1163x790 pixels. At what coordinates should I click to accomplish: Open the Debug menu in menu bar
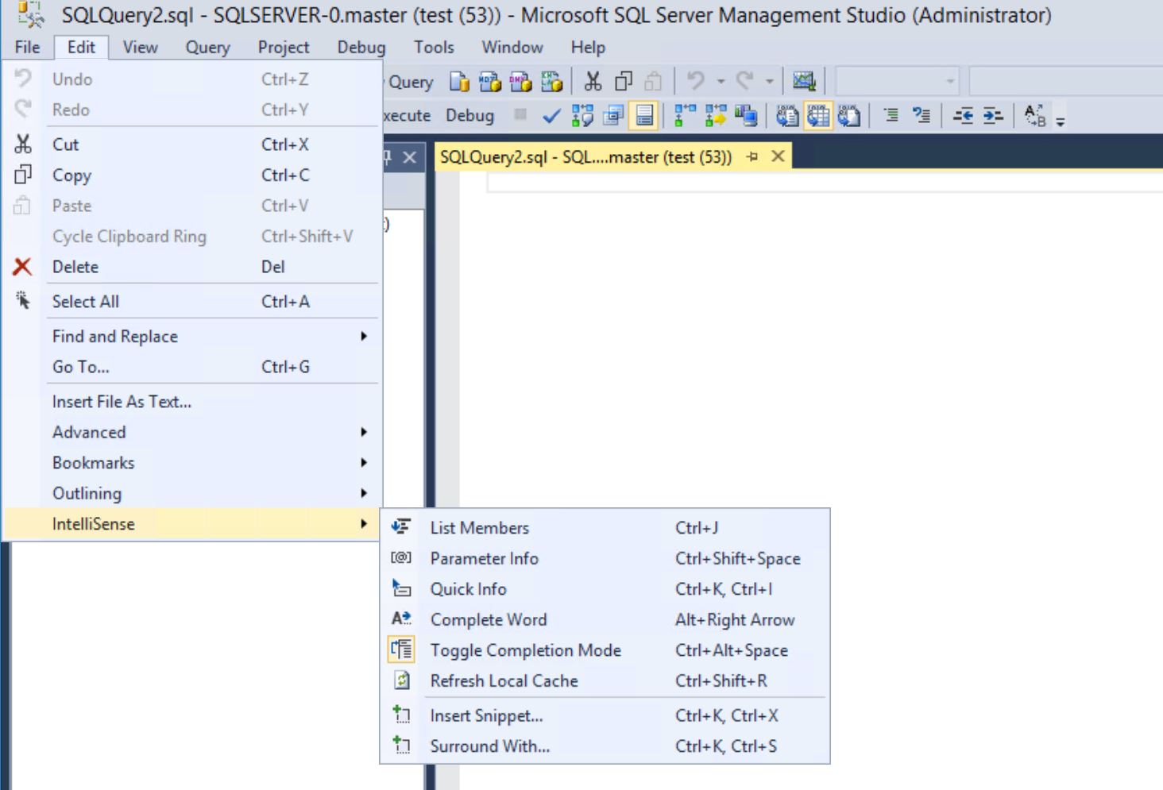(361, 47)
